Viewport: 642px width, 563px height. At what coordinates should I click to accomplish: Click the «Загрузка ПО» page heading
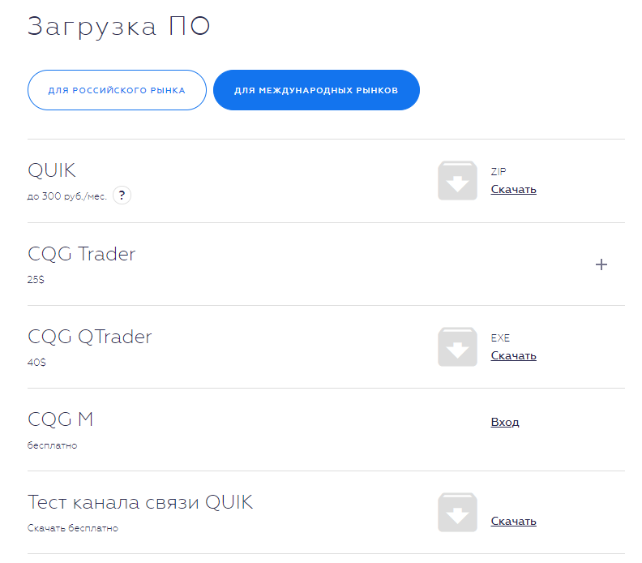pos(119,26)
